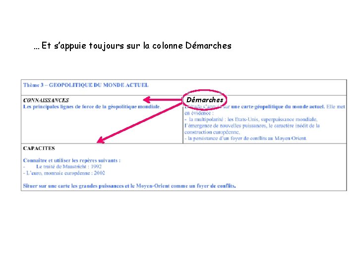Click 'Connaître et utiliser les repères suivants'
This screenshot has width=357, height=268.
72,160
